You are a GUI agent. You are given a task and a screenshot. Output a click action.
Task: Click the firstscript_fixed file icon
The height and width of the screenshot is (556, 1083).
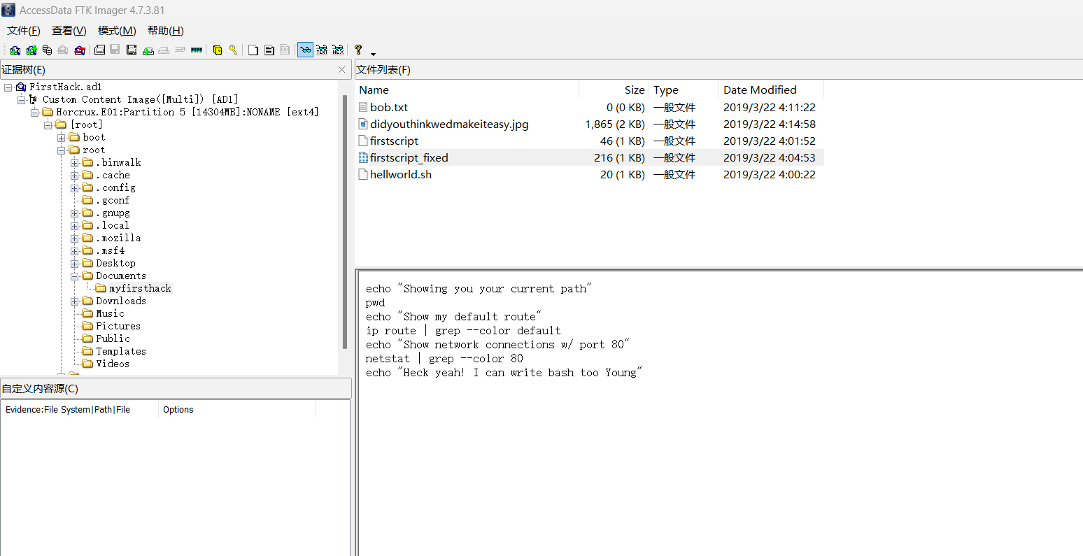363,157
